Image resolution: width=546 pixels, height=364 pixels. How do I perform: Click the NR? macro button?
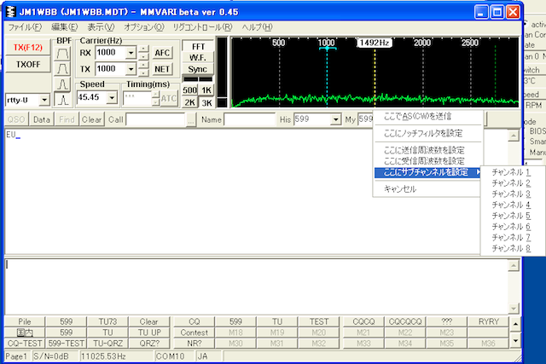point(194,344)
